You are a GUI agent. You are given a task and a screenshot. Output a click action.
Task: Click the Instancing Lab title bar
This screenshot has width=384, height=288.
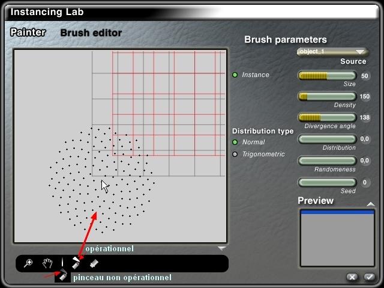tap(191, 12)
